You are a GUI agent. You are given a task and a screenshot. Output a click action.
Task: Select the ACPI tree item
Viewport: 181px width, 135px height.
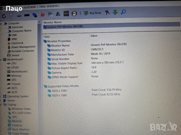coord(14,92)
